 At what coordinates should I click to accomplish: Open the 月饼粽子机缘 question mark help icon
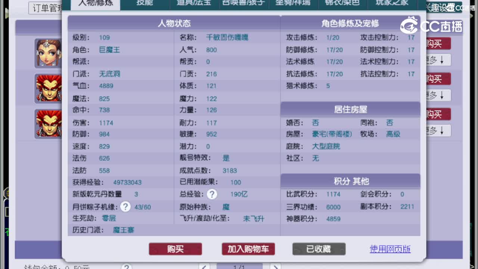point(126,206)
